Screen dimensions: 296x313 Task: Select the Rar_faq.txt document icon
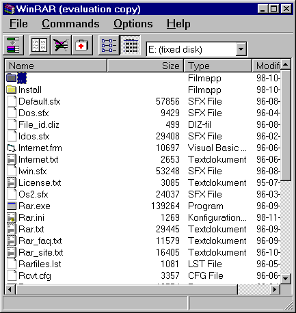[x=12, y=241]
